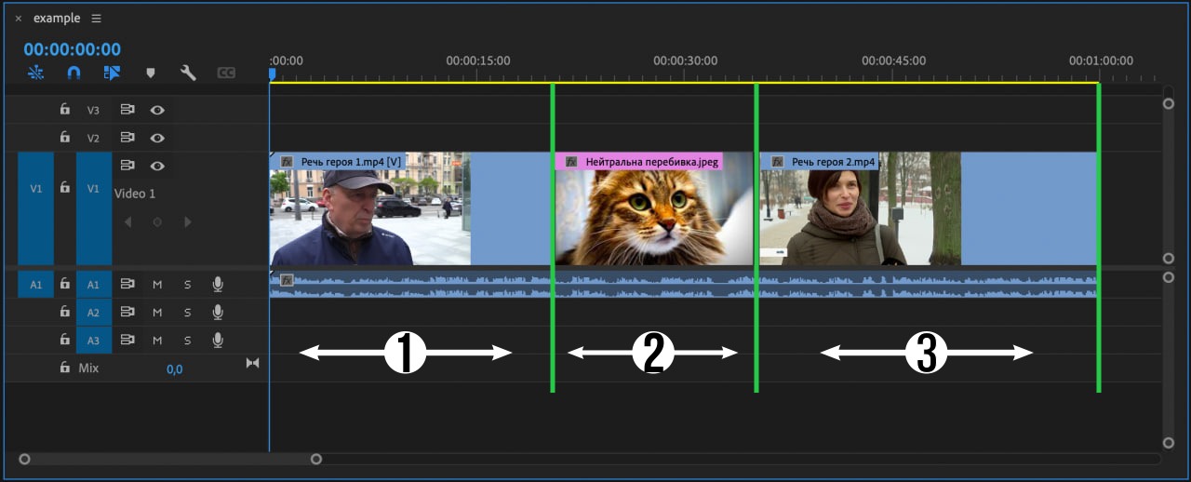Enable voice-over record on A3
The width and height of the screenshot is (1191, 482).
218,340
